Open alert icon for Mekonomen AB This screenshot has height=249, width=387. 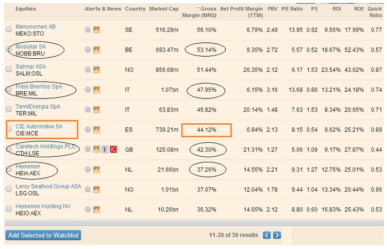pos(88,30)
